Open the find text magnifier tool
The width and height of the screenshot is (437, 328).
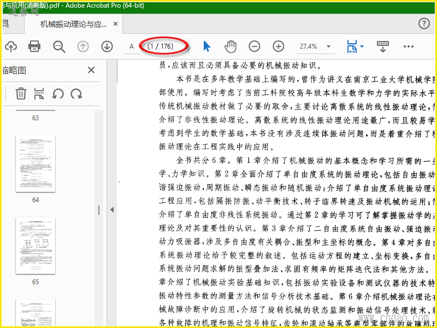pos(59,46)
